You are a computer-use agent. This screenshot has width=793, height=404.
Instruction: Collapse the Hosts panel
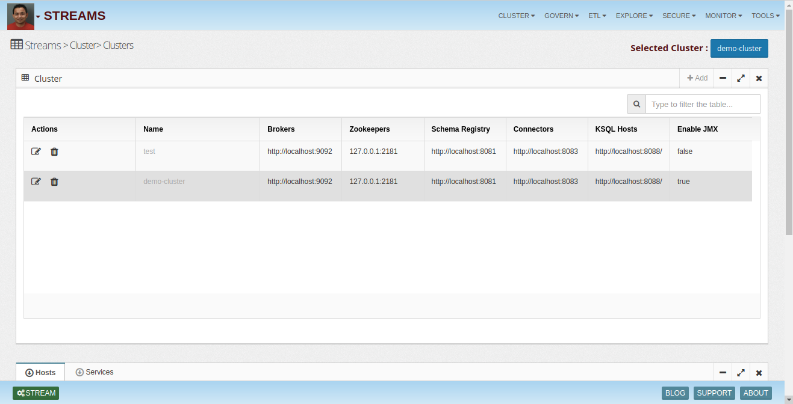(723, 373)
